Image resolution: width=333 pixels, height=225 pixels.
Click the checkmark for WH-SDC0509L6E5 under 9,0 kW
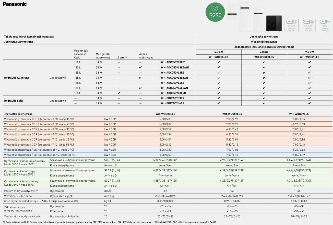pyautogui.click(x=310, y=103)
